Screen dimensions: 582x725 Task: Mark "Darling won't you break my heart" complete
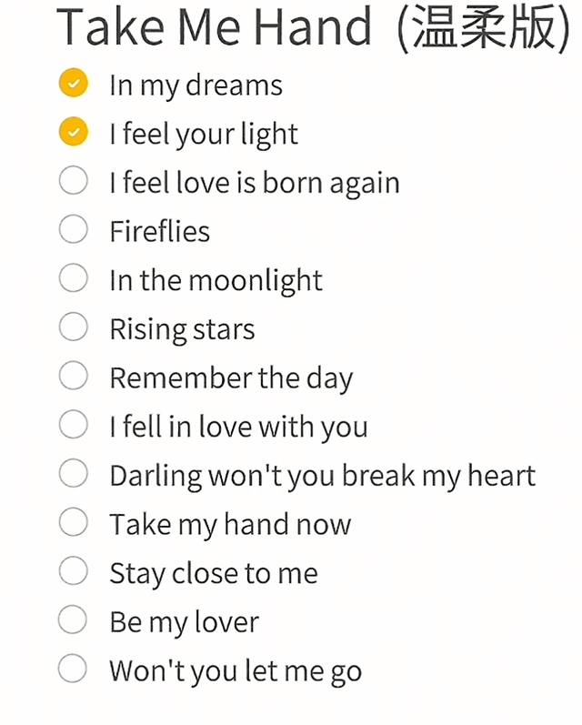pyautogui.click(x=73, y=473)
